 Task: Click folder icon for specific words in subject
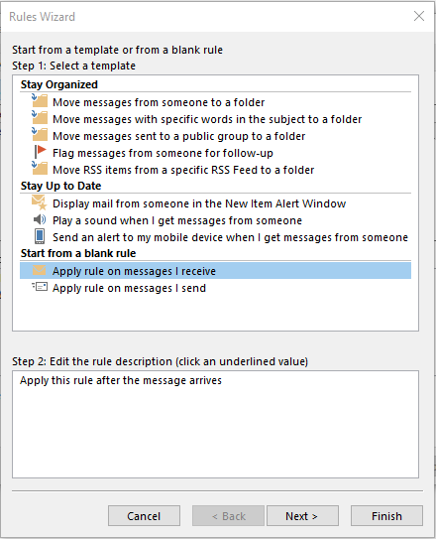[x=40, y=118]
